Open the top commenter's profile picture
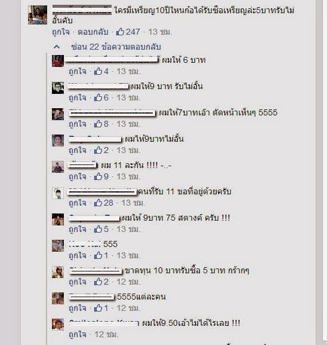The width and height of the screenshot is (327, 345). click(38, 15)
